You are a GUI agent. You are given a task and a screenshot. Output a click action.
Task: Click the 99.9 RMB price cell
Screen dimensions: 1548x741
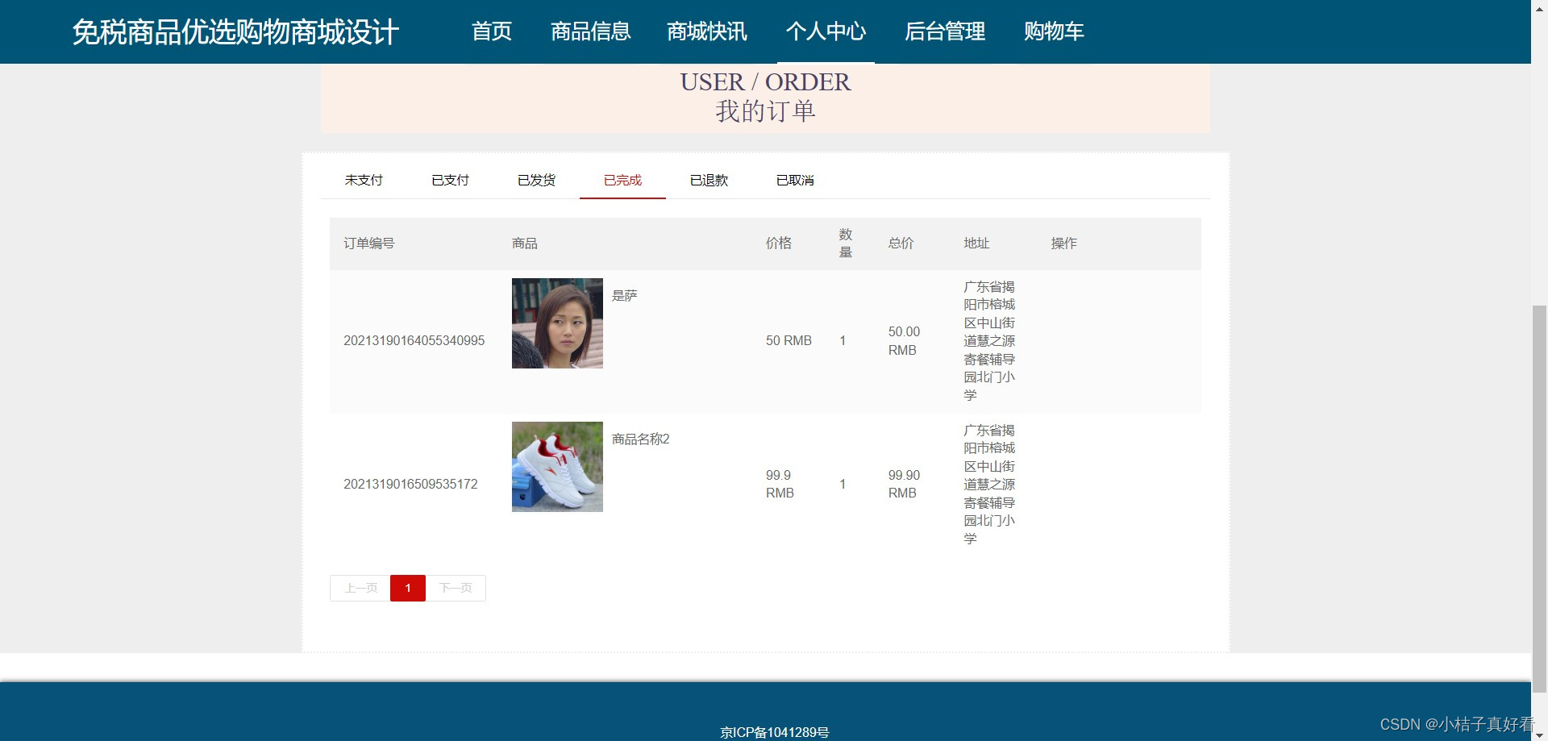[x=780, y=484]
